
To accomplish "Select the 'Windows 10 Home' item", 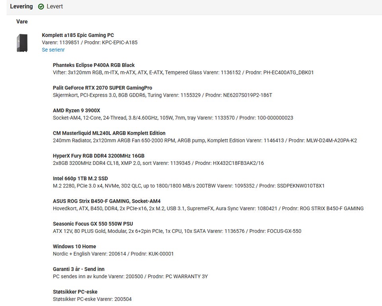I will coord(74,246).
